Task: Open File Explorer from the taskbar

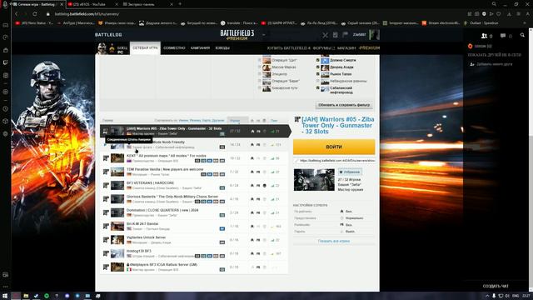Action: point(26,296)
